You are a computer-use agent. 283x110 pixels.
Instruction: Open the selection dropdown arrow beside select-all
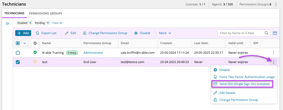coord(25,43)
